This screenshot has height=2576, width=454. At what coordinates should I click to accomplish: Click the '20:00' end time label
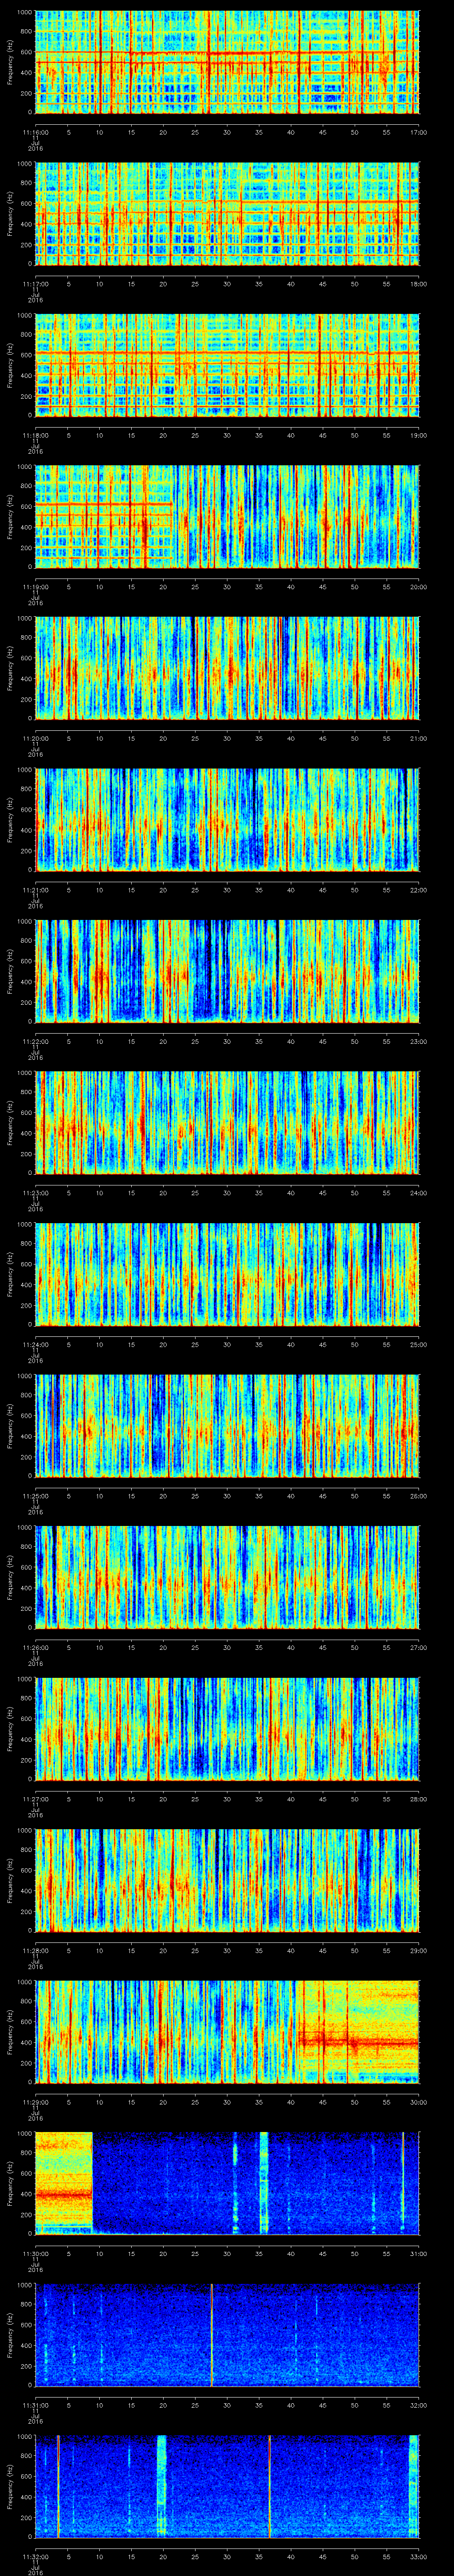pyautogui.click(x=418, y=587)
